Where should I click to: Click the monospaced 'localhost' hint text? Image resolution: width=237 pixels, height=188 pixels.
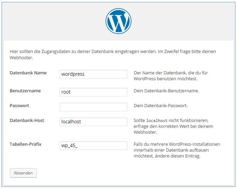click(x=157, y=121)
